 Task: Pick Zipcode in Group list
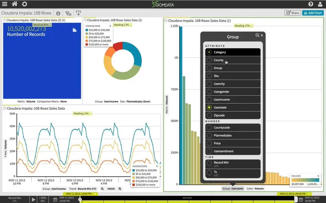point(233,115)
